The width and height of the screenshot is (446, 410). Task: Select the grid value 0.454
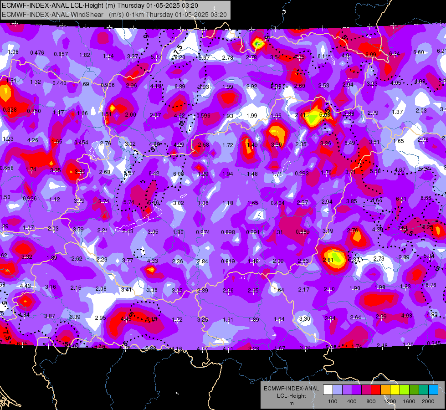82,143
